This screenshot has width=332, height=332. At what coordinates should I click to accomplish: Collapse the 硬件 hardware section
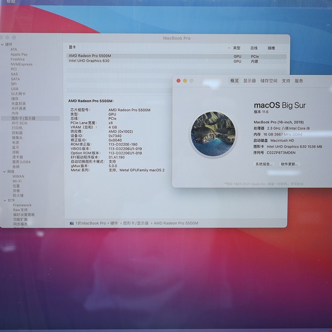[2, 44]
